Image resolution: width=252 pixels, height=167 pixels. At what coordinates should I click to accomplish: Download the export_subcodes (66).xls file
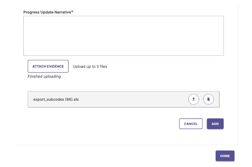click(x=194, y=99)
